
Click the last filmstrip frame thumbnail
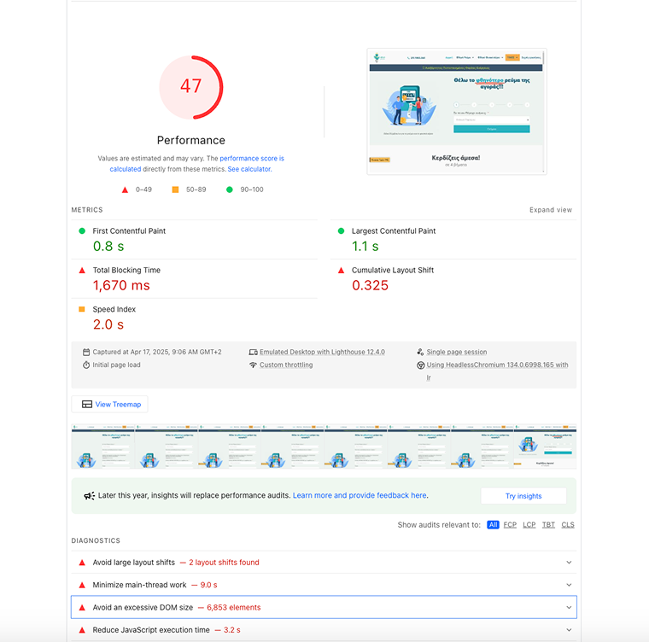click(x=545, y=446)
